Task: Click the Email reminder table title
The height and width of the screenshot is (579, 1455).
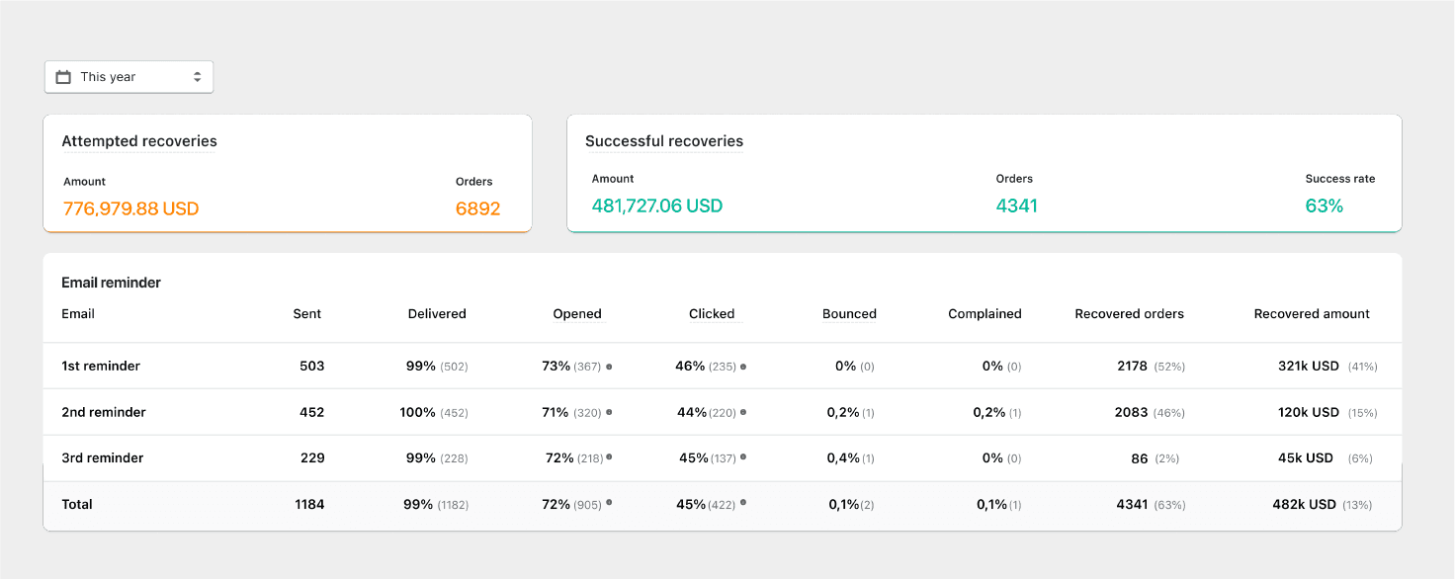Action: 111,283
